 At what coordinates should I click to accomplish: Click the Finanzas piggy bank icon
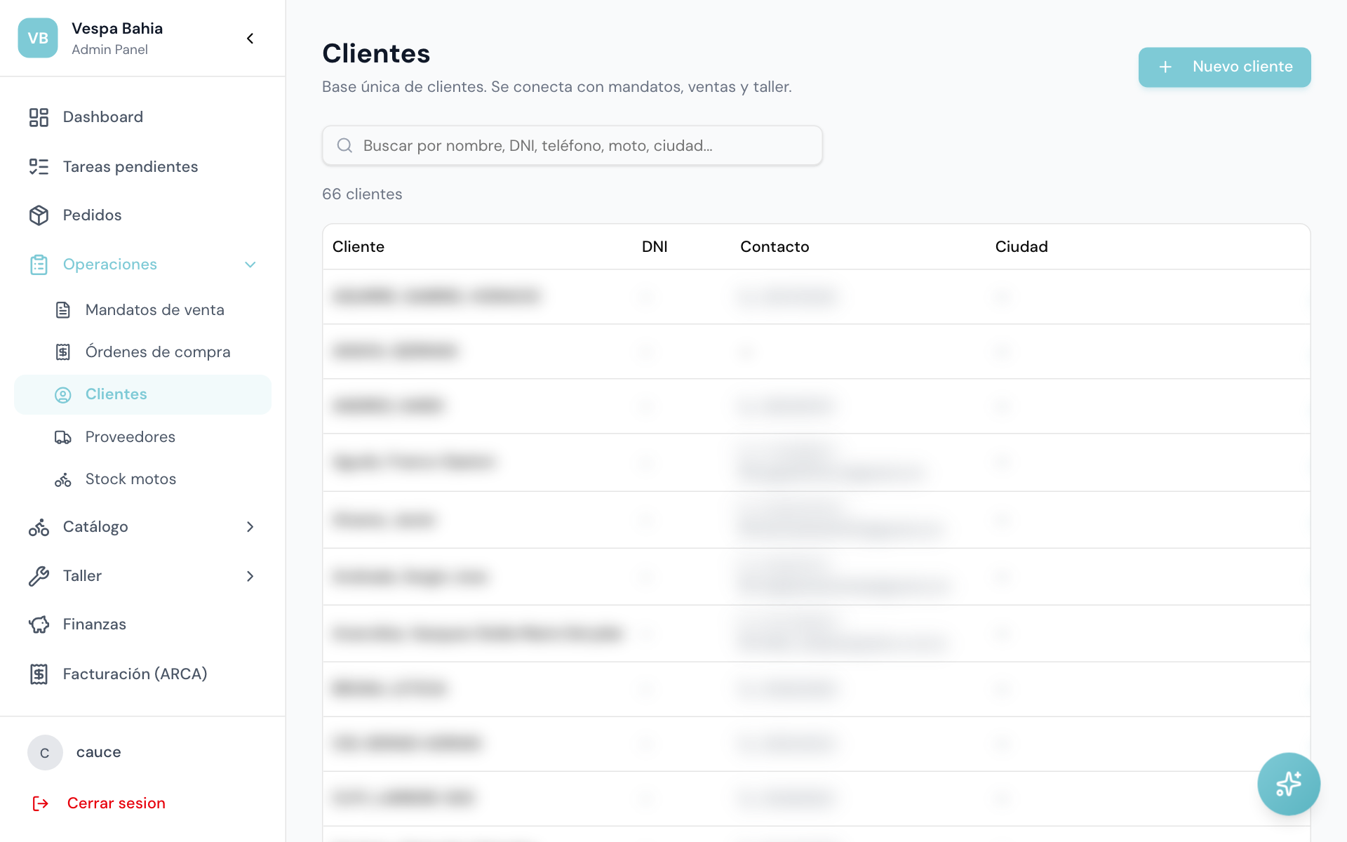pyautogui.click(x=39, y=624)
